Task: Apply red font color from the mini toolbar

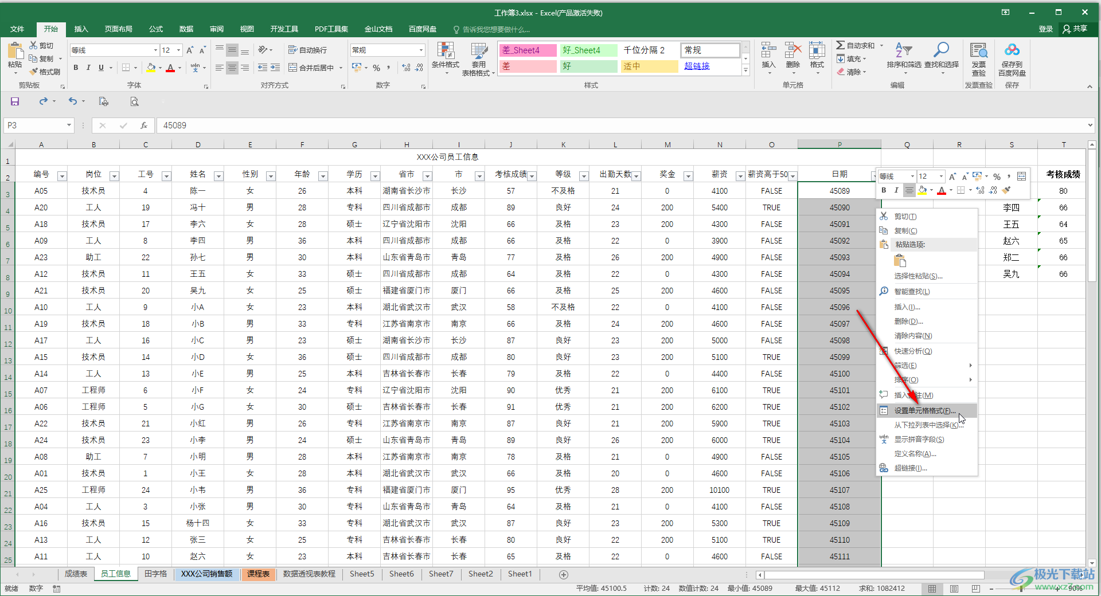Action: [941, 190]
